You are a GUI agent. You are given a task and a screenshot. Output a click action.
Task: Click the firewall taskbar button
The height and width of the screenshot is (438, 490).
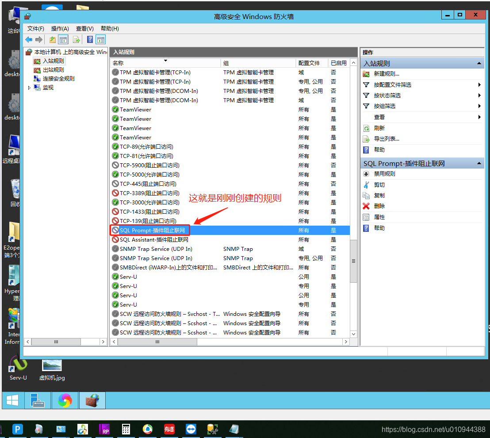(x=92, y=400)
